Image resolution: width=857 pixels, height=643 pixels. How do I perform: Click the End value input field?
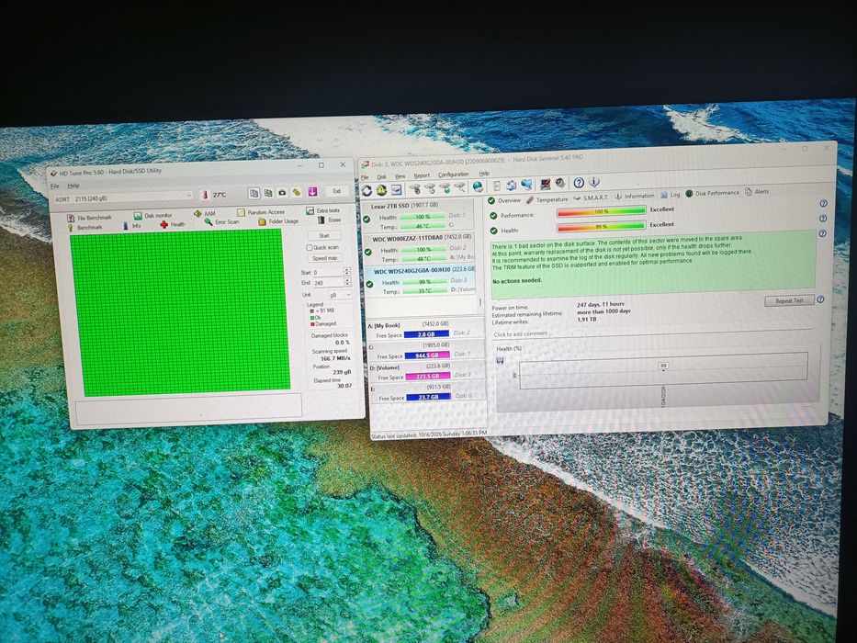point(327,283)
